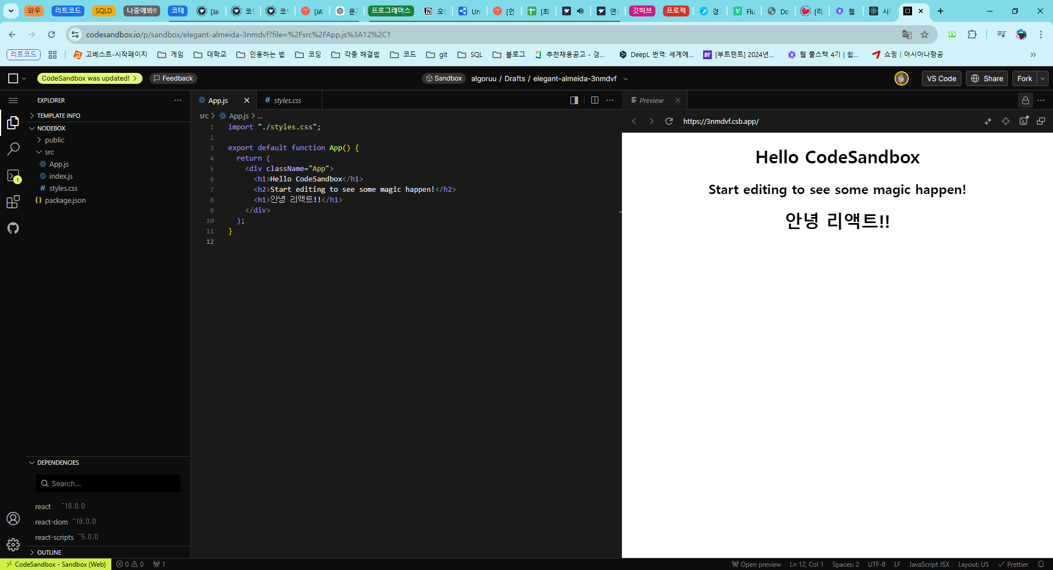Open the Extensions icon in activity bar
1053x570 pixels.
tap(13, 202)
